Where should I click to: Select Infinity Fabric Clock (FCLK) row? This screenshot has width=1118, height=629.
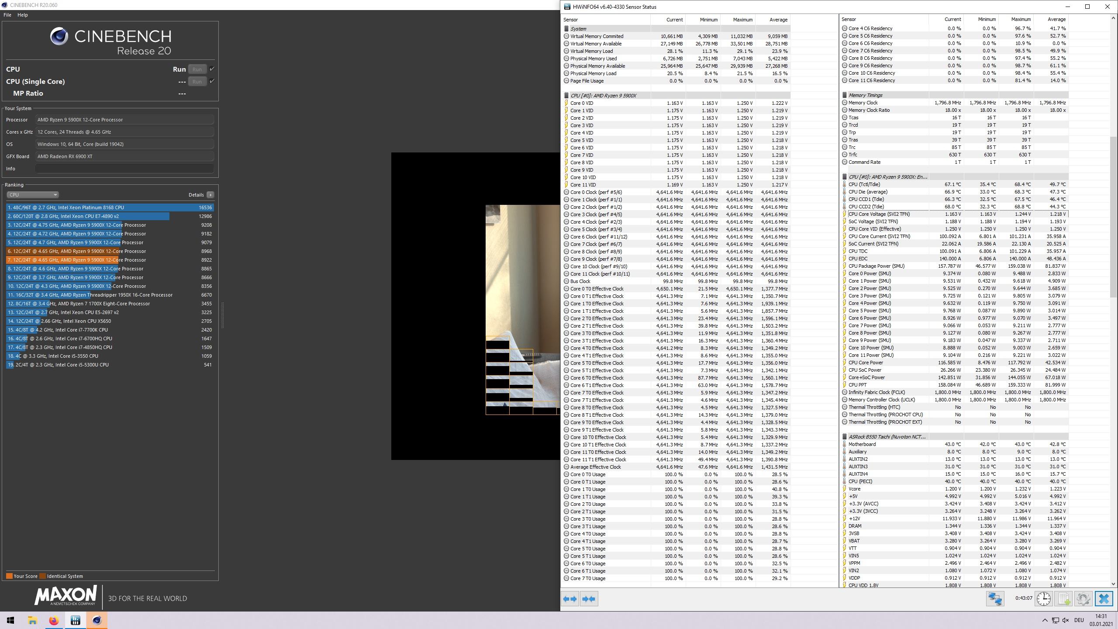(954, 392)
